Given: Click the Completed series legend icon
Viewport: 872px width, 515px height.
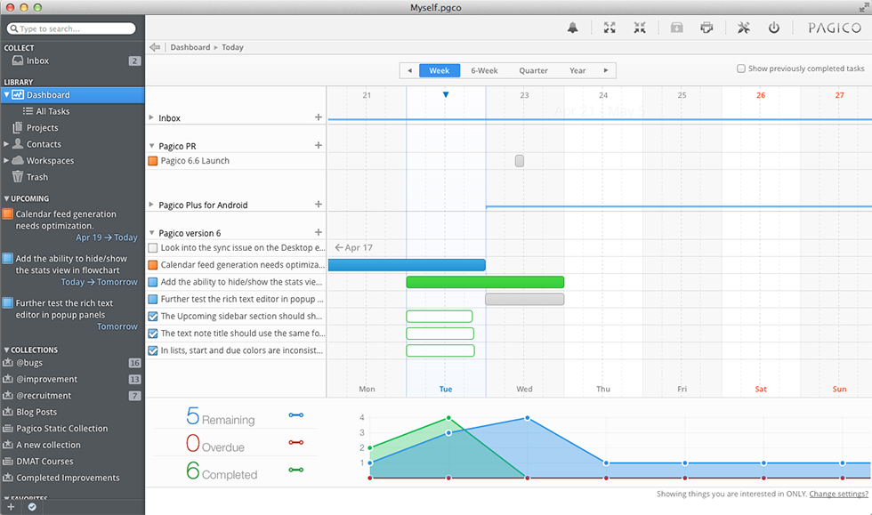Looking at the screenshot, I should coord(295,470).
